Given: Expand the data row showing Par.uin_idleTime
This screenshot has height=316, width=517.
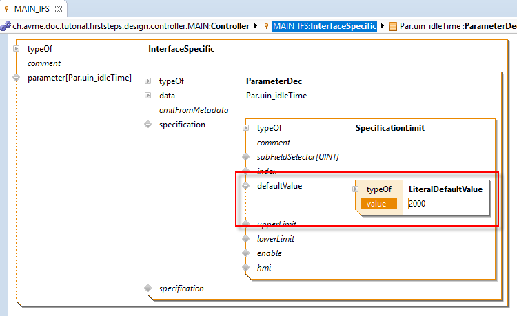Looking at the screenshot, I should tap(148, 96).
